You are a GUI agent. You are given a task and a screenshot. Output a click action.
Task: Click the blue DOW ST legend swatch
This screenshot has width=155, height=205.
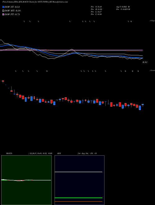(x=3, y=7)
